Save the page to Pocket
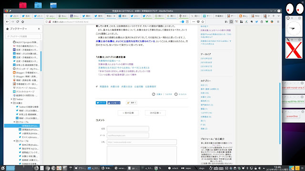This screenshot has width=305, height=171. [x=198, y=22]
